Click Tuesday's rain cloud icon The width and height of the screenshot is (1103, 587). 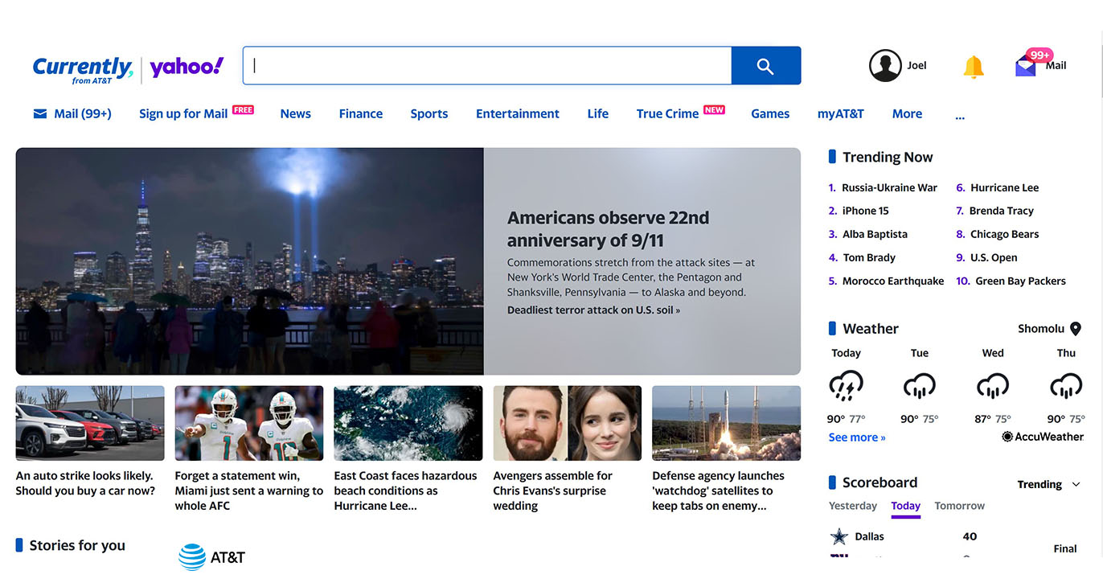[x=919, y=387]
